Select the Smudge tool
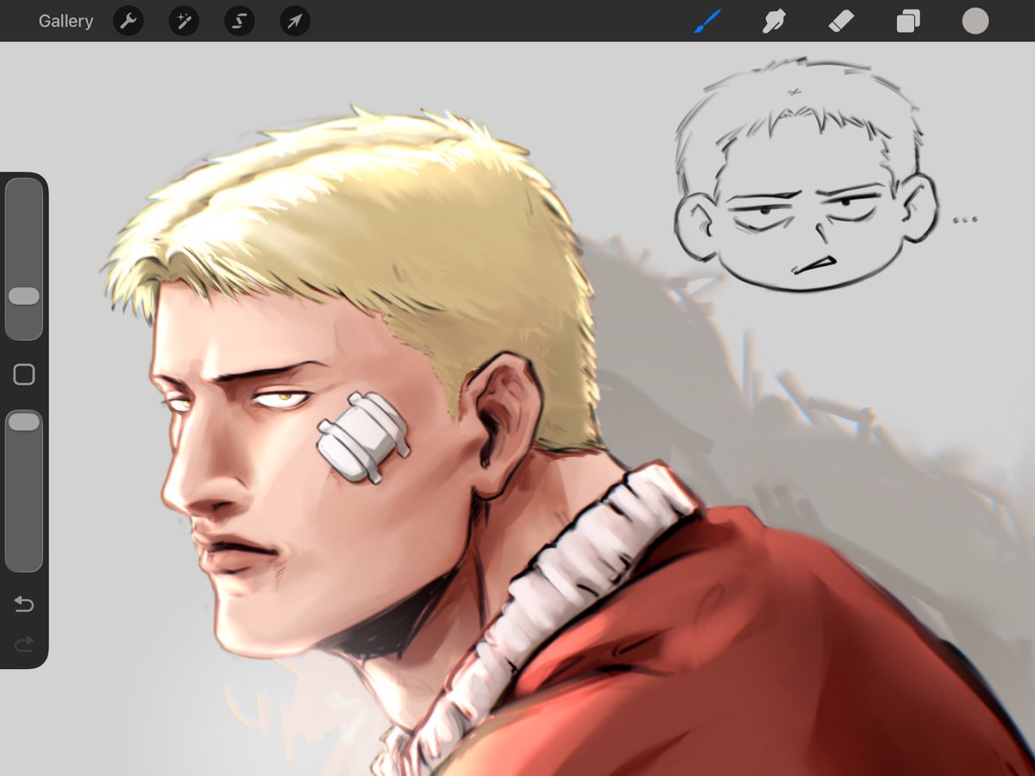 [774, 22]
